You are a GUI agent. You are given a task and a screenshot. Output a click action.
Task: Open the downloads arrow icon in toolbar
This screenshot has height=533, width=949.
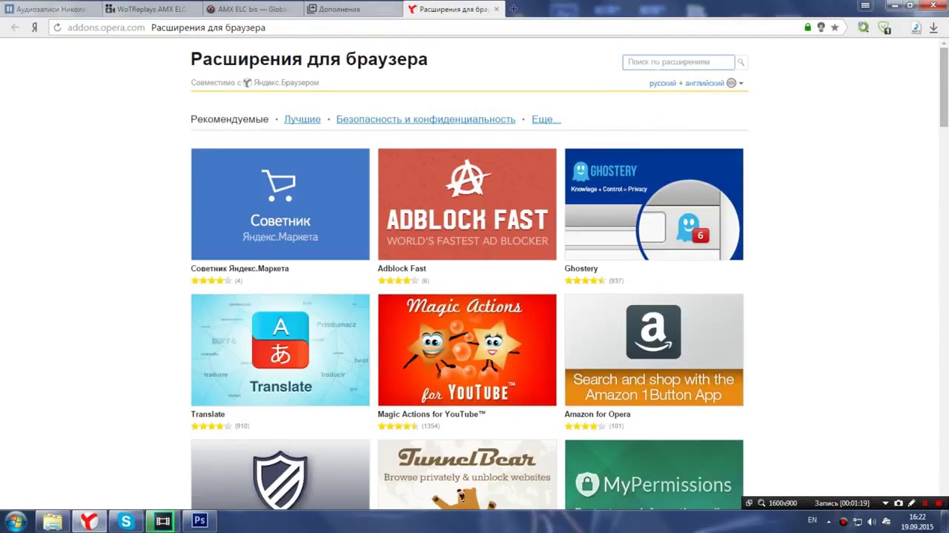(933, 27)
